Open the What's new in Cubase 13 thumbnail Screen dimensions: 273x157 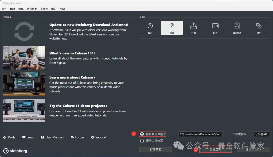(x=24, y=58)
